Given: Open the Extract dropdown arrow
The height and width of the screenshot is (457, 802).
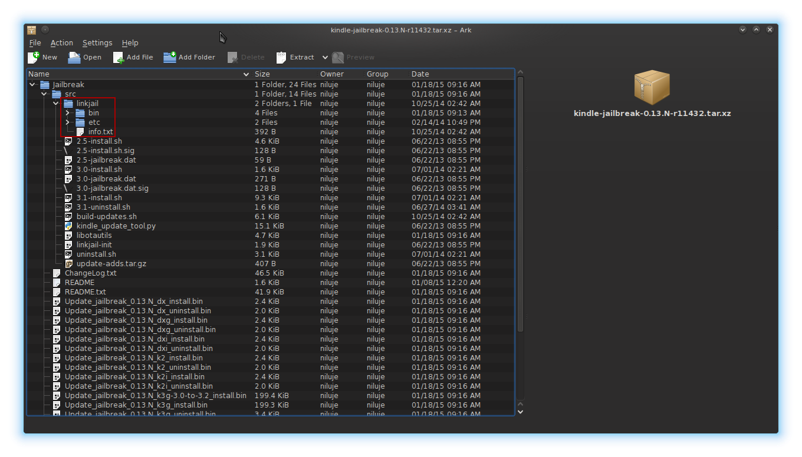Looking at the screenshot, I should point(325,57).
